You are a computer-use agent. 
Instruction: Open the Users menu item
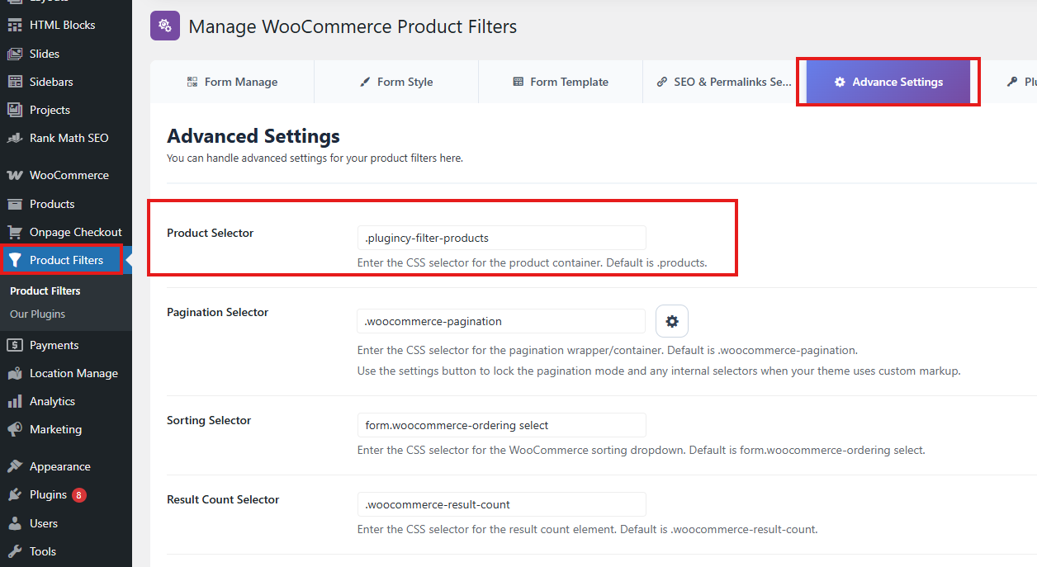point(66,523)
